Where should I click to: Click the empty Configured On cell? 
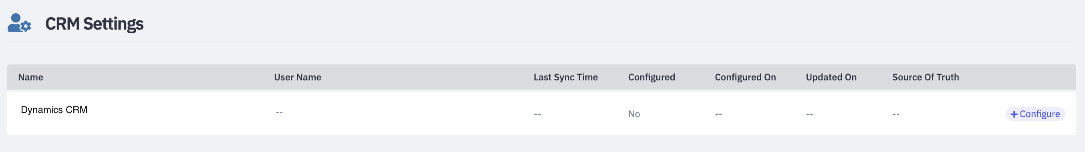[x=718, y=114]
